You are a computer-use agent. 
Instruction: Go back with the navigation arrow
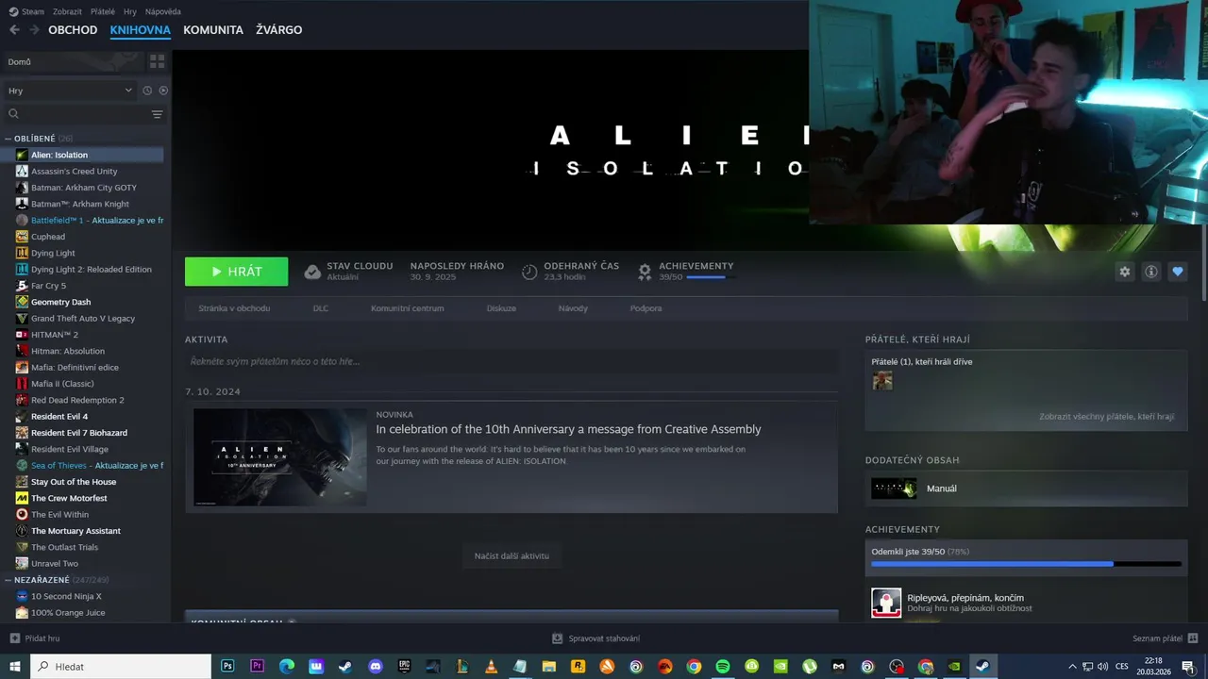14,30
